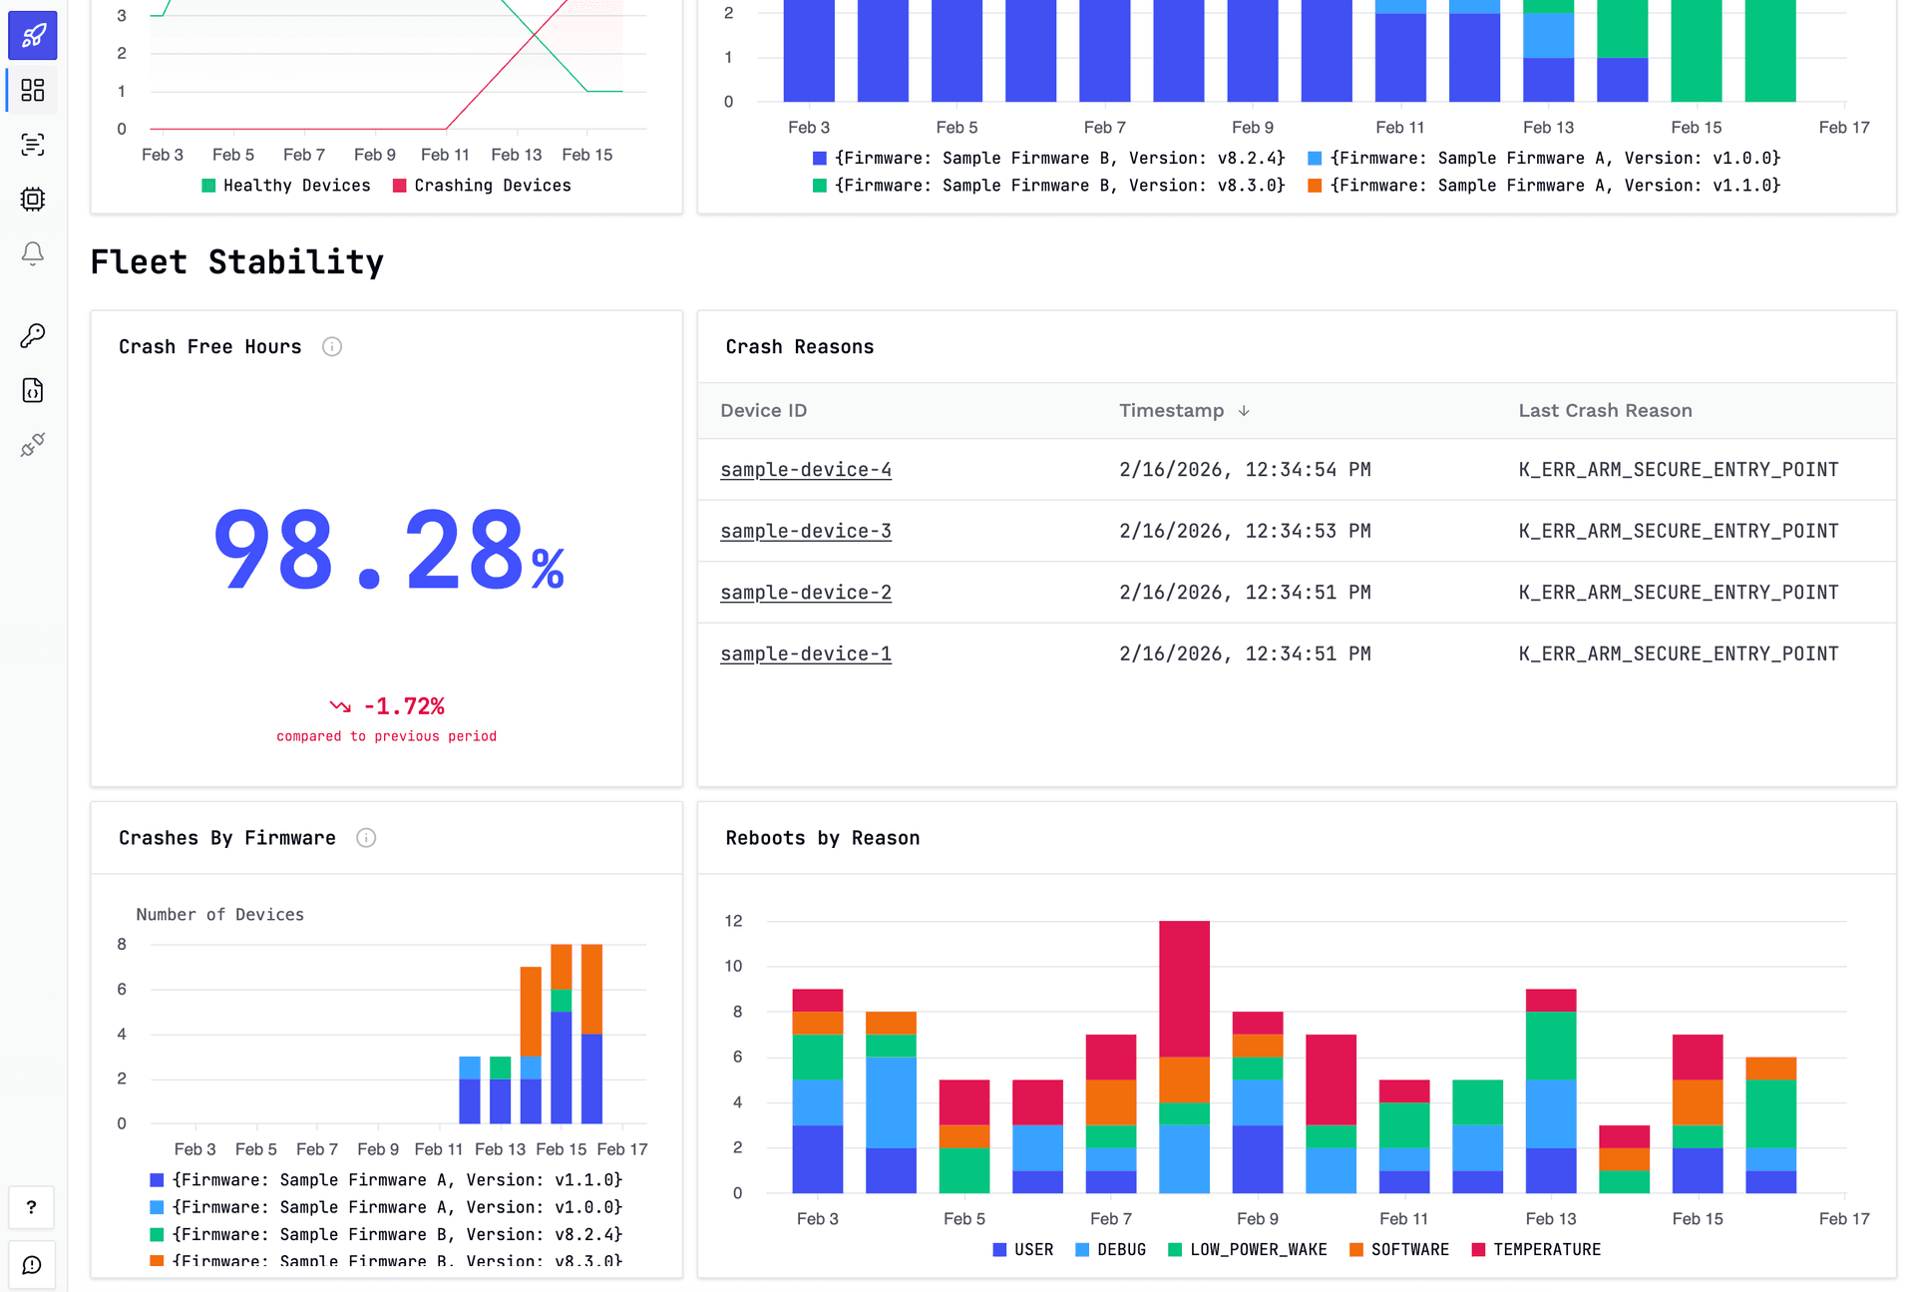Click the Device ID column header
Image resolution: width=1915 pixels, height=1292 pixels.
[x=764, y=411]
